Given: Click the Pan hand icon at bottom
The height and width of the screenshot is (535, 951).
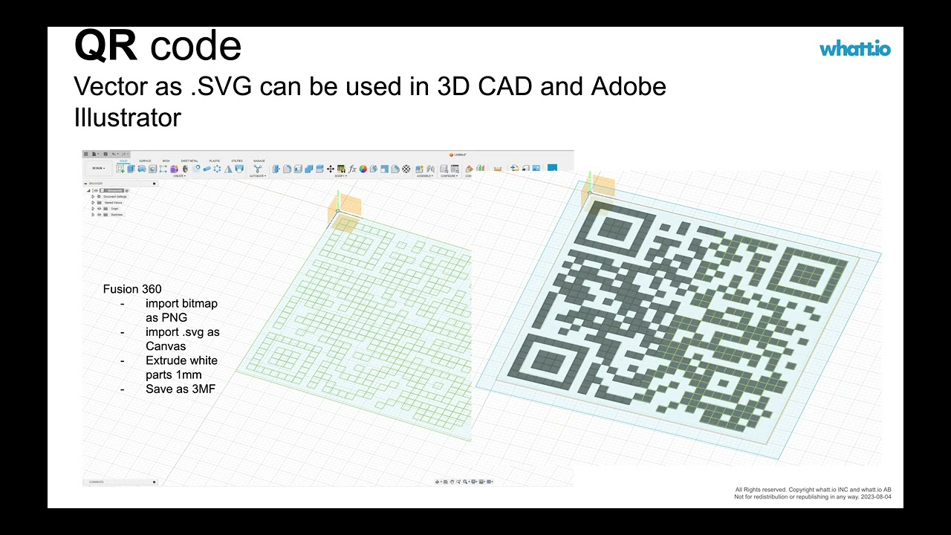Looking at the screenshot, I should tap(452, 481).
